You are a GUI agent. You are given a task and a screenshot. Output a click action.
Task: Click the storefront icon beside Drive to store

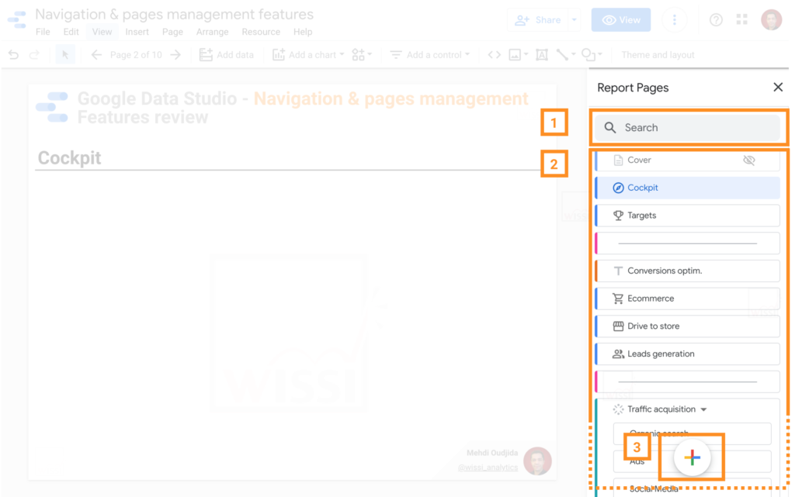pos(617,326)
